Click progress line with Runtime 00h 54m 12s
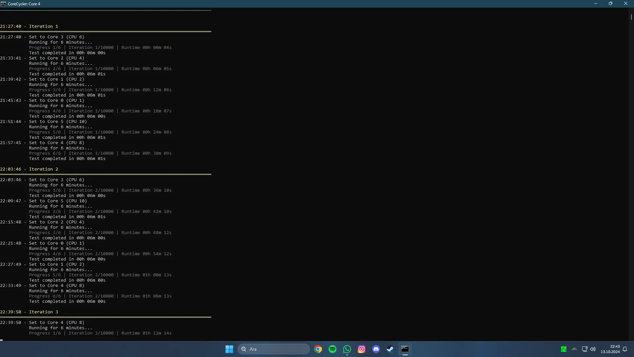Image resolution: width=634 pixels, height=357 pixels. [x=100, y=254]
